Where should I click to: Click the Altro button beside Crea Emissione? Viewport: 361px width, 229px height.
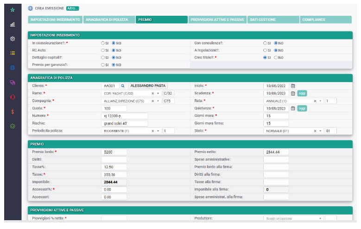point(72,8)
